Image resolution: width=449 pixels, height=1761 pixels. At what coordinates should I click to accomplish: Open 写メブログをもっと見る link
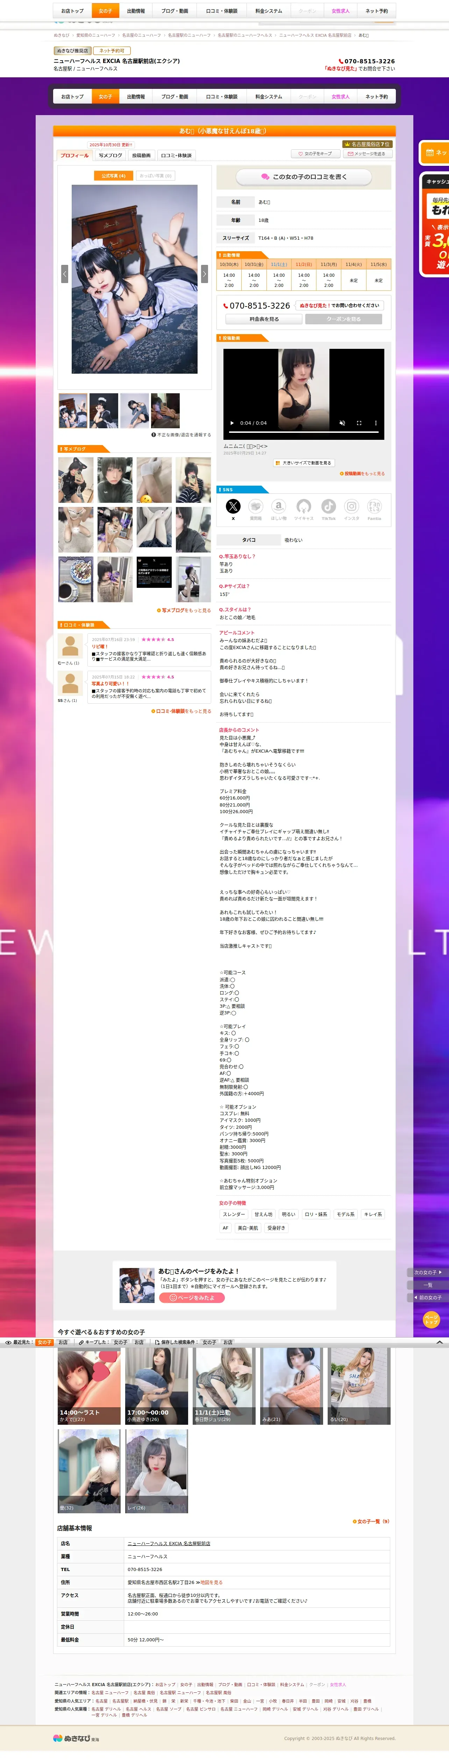coord(184,611)
